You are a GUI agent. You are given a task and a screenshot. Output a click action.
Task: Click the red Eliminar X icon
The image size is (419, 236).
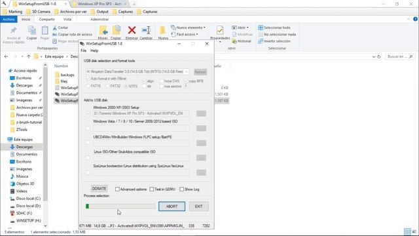(x=132, y=30)
